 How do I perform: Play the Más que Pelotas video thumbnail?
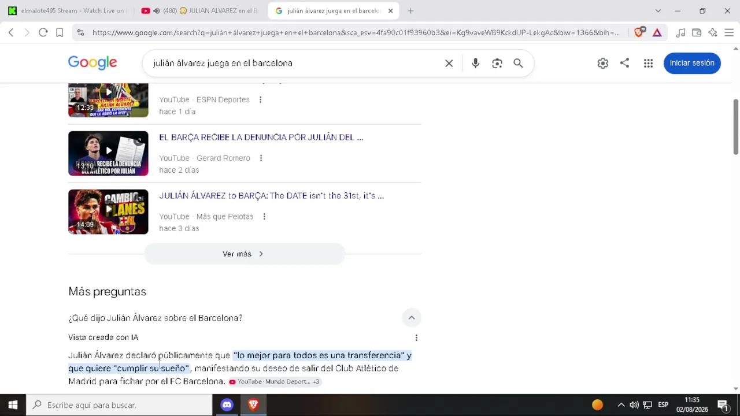108,211
